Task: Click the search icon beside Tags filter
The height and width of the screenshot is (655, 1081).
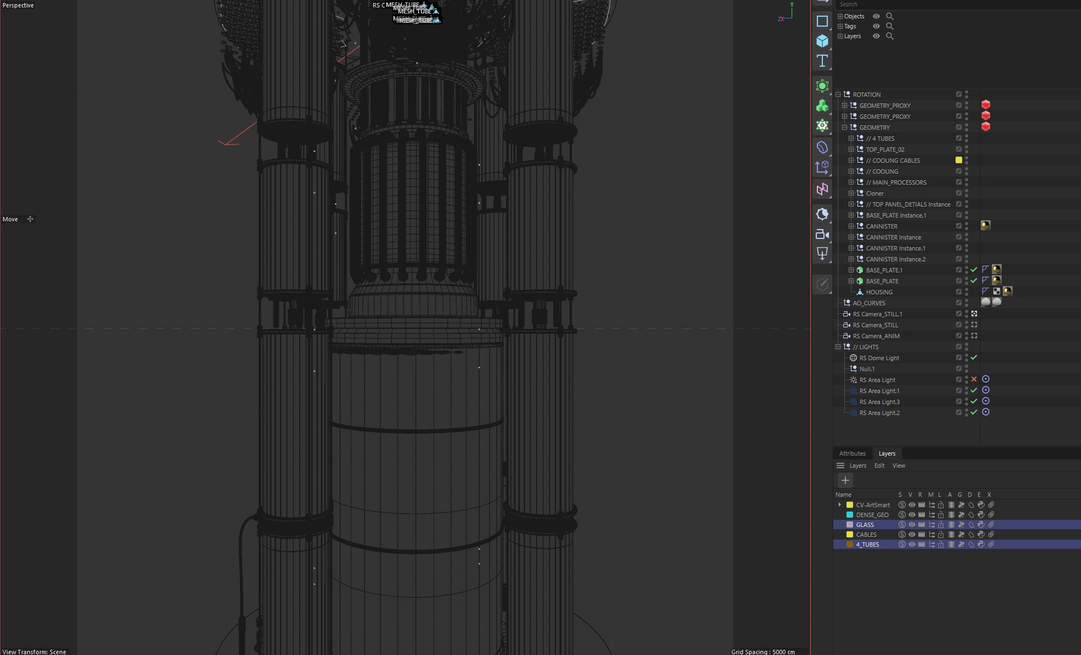Action: pos(889,26)
